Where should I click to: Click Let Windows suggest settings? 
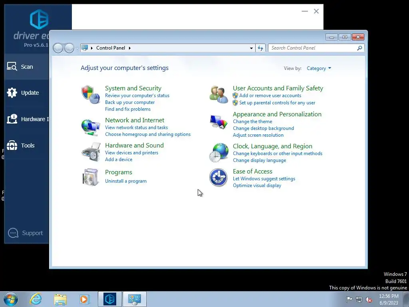pyautogui.click(x=264, y=179)
